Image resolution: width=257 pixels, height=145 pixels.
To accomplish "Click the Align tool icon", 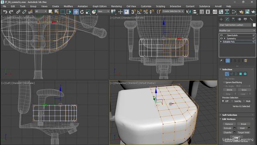I will [x=195, y=12].
